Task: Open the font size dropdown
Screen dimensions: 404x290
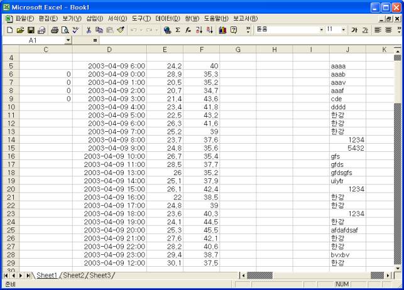Action: coord(343,30)
